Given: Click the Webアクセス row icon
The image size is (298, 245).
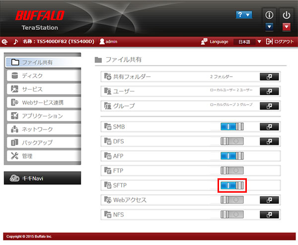Looking at the screenshot, I should coord(108,200).
